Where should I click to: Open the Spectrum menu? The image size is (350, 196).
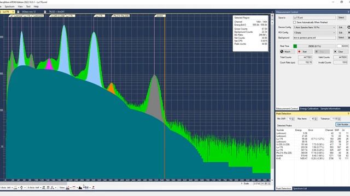[10, 7]
